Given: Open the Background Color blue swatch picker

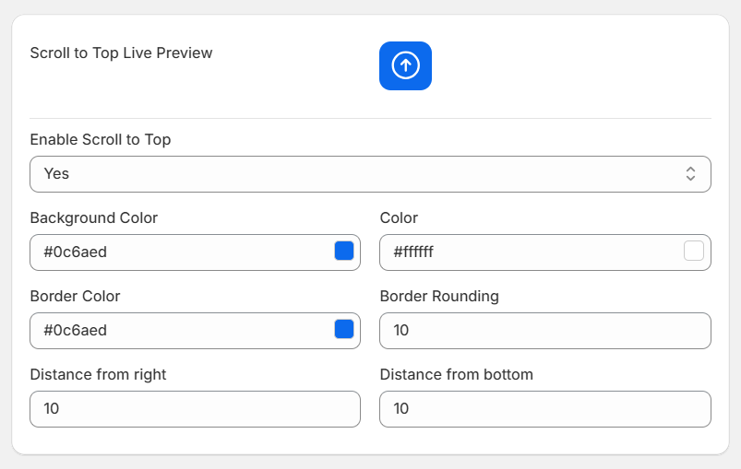Looking at the screenshot, I should pos(344,251).
